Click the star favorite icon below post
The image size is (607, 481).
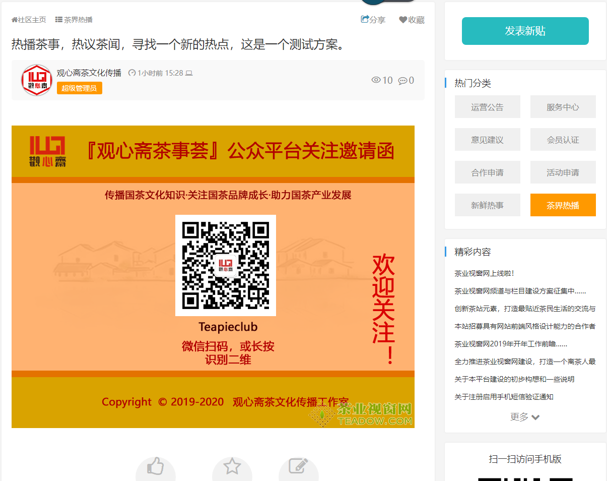[232, 466]
